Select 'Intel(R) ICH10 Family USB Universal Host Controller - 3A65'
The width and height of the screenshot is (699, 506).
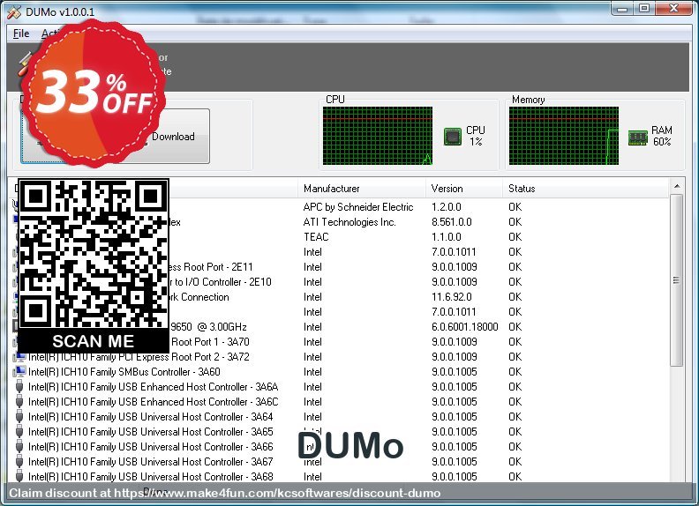coord(151,432)
